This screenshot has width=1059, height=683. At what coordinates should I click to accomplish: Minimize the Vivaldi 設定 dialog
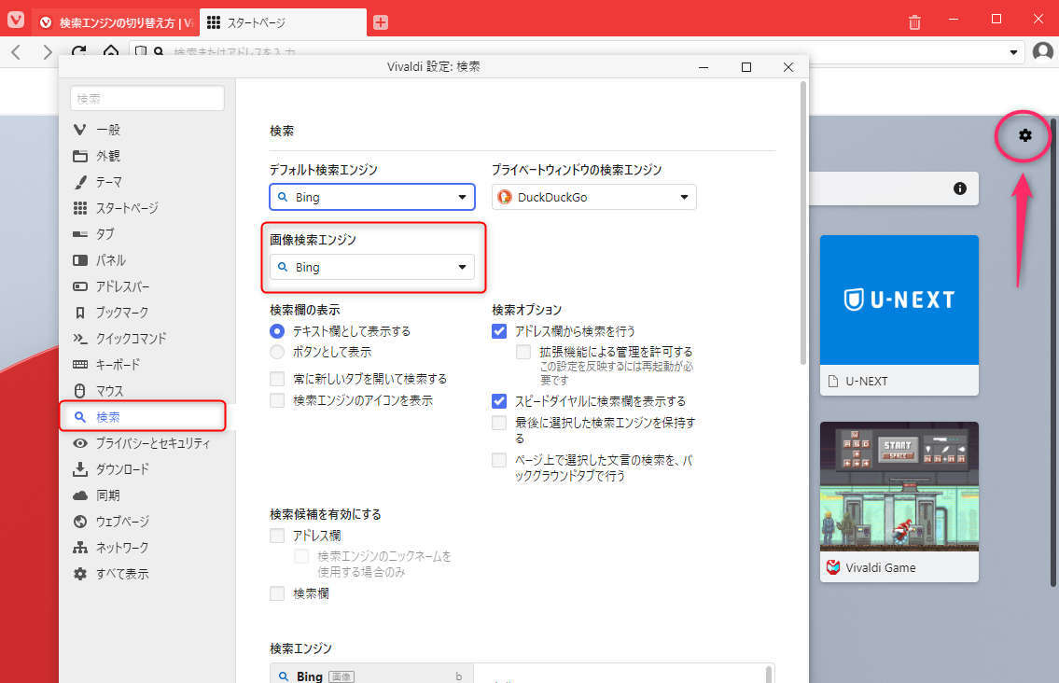[704, 67]
